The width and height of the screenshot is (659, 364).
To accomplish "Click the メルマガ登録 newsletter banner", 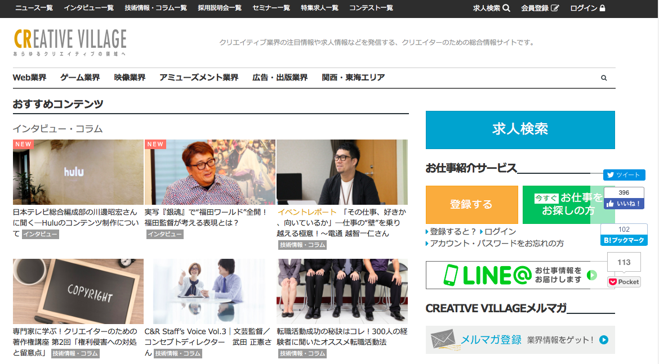I will tap(520, 340).
